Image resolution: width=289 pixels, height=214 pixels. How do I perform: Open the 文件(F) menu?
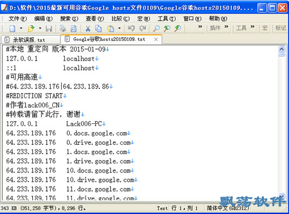(x=17, y=19)
